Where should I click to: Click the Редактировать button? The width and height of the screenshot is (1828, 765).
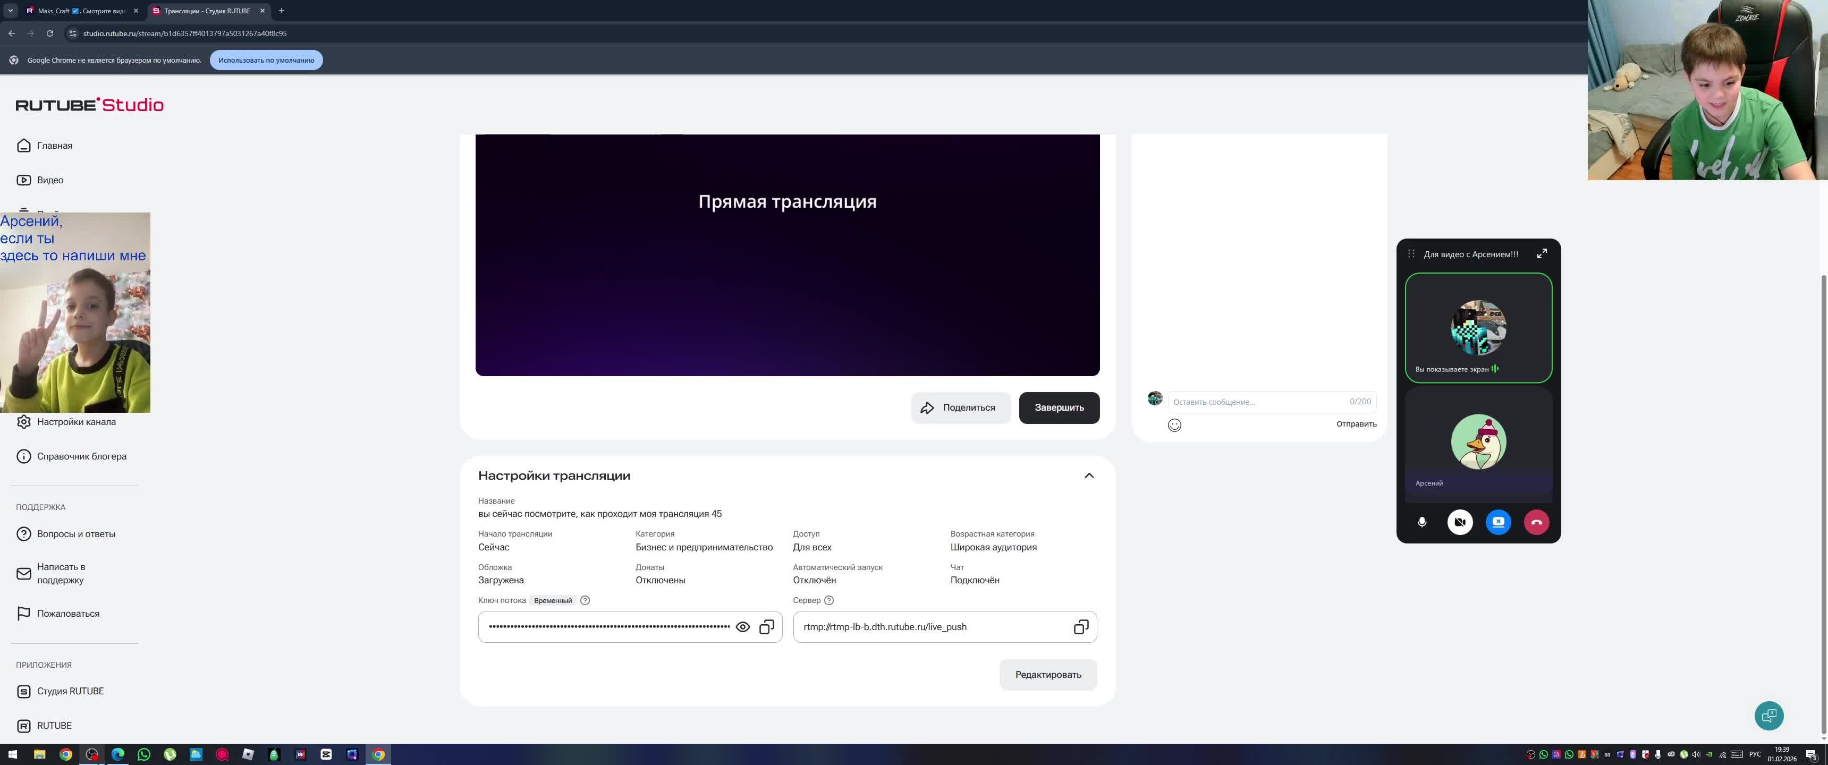[1047, 675]
